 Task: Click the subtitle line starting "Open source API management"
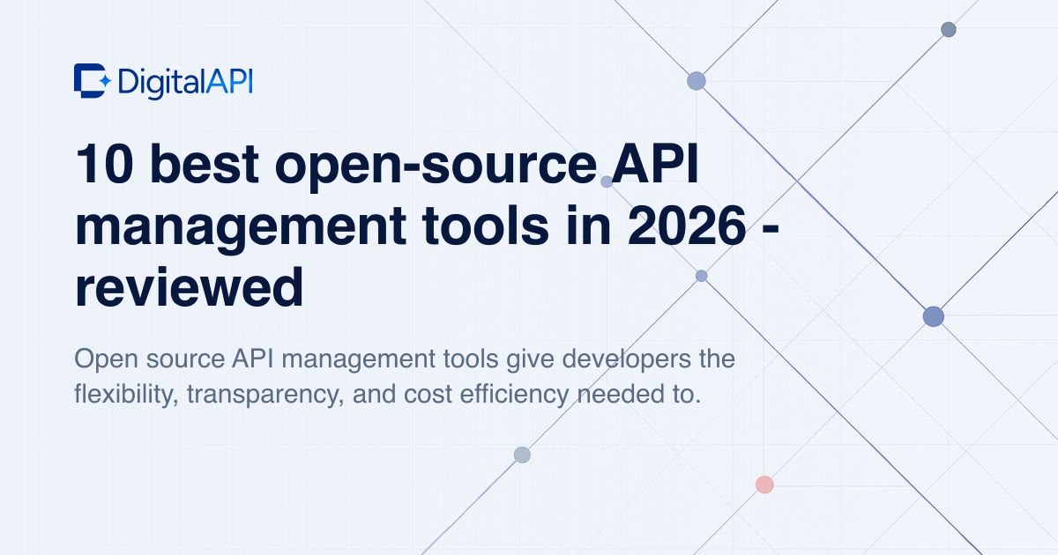click(x=405, y=359)
